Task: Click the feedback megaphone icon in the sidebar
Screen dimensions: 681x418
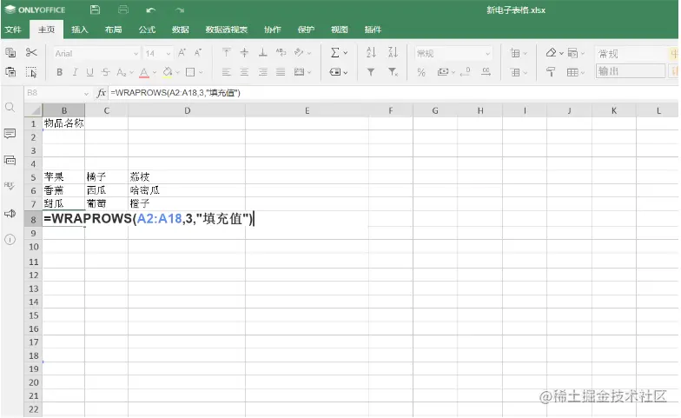Action: (x=10, y=214)
